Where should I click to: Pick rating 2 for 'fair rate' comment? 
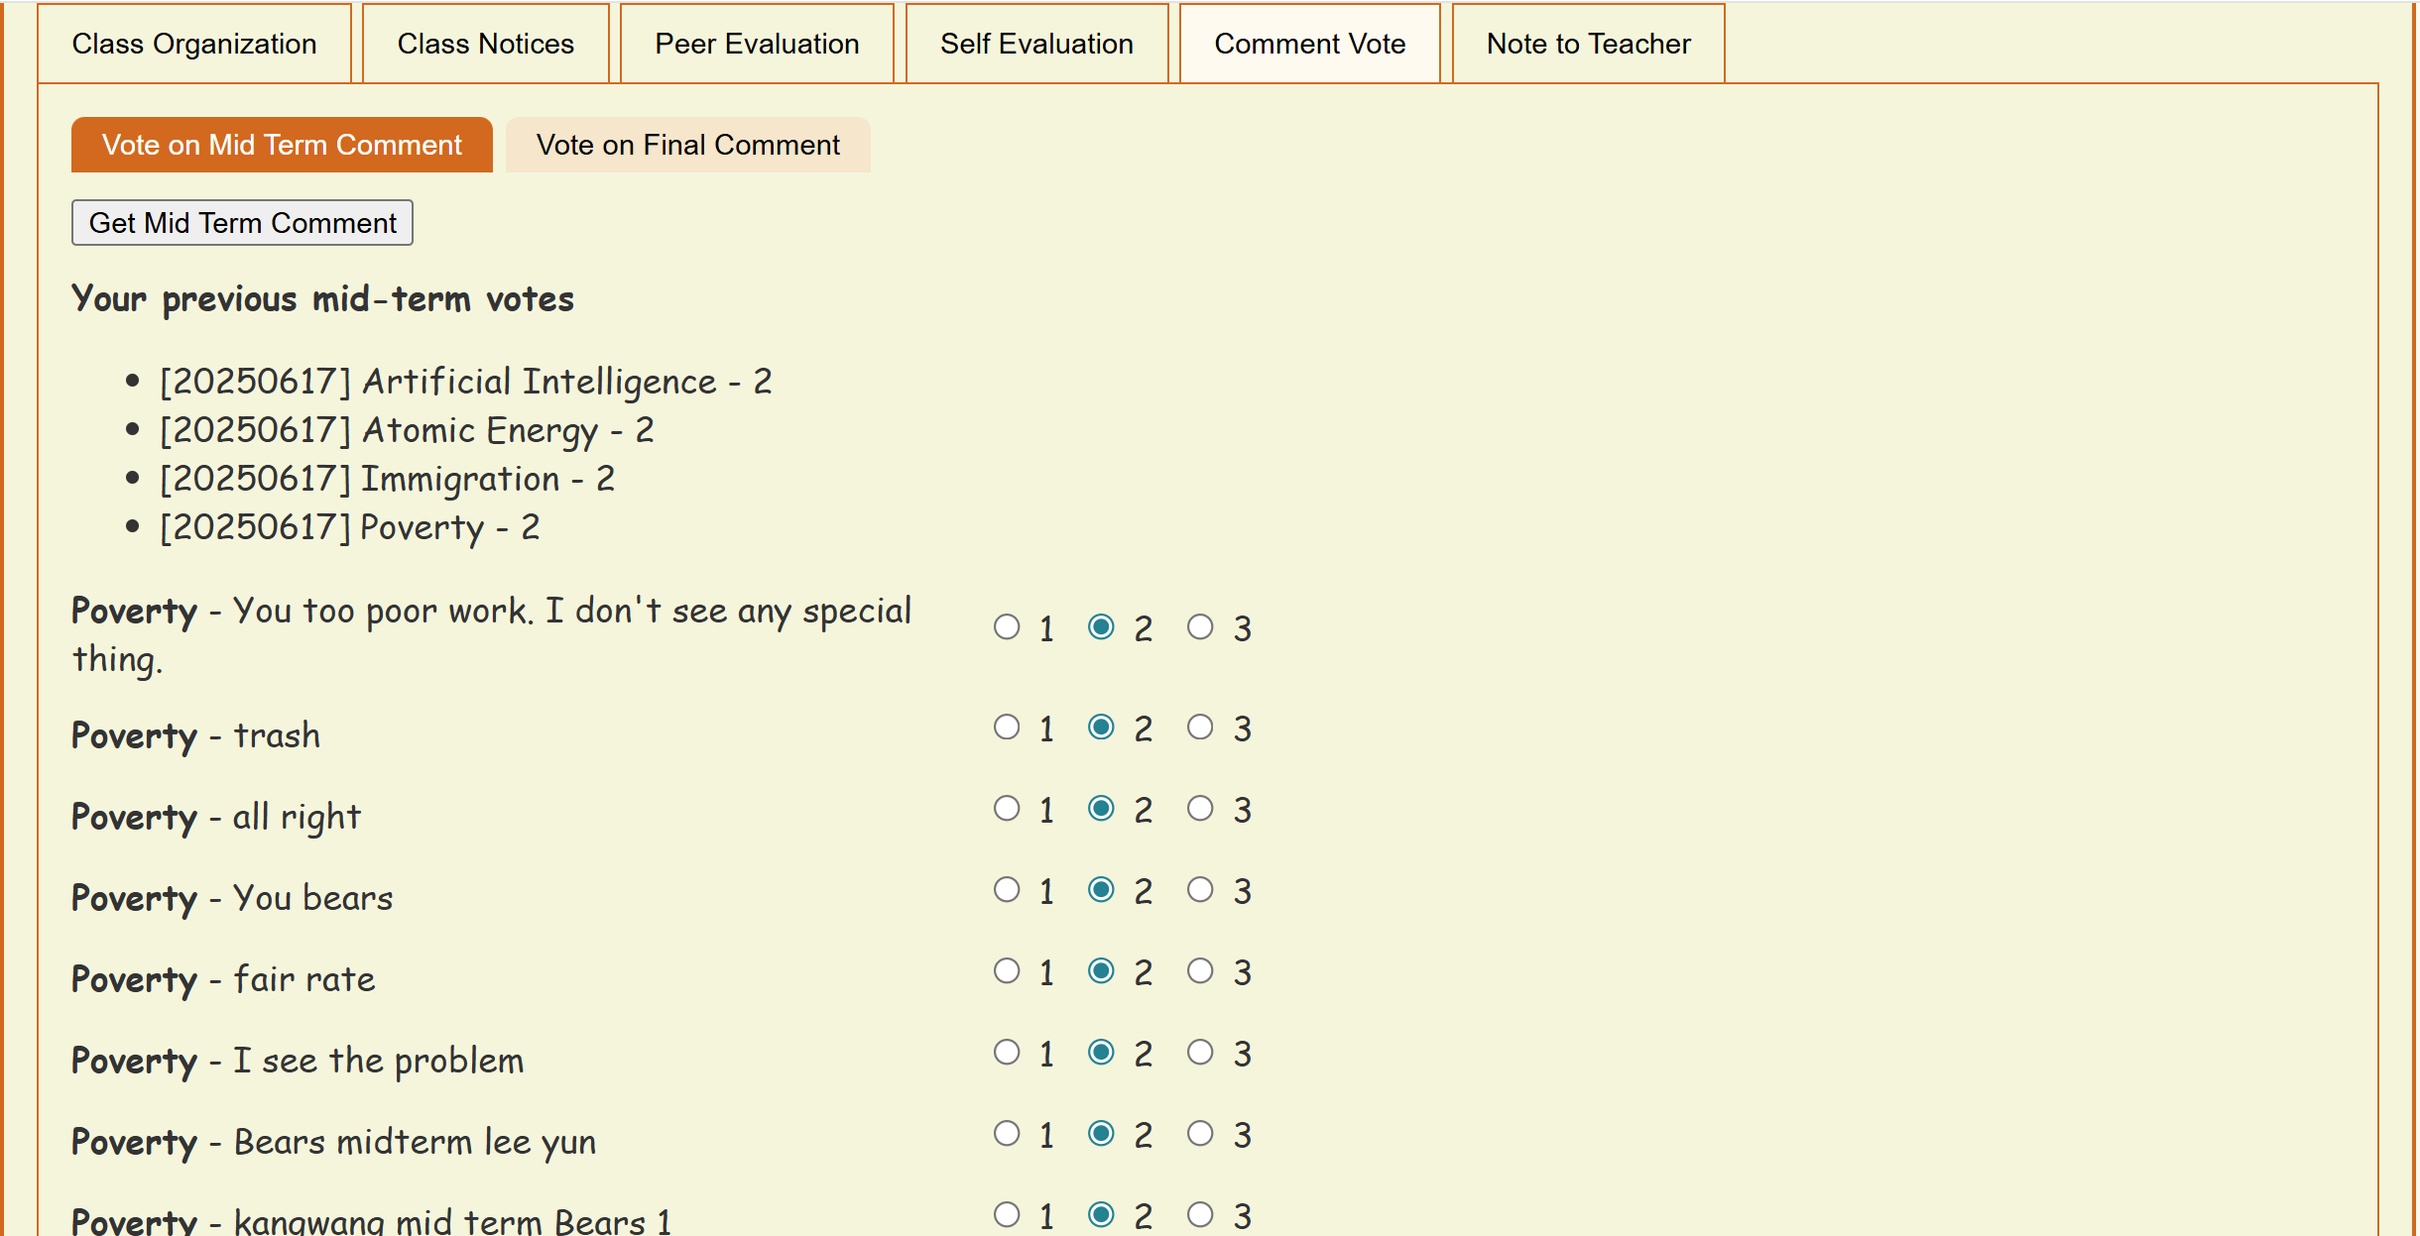click(x=1101, y=971)
